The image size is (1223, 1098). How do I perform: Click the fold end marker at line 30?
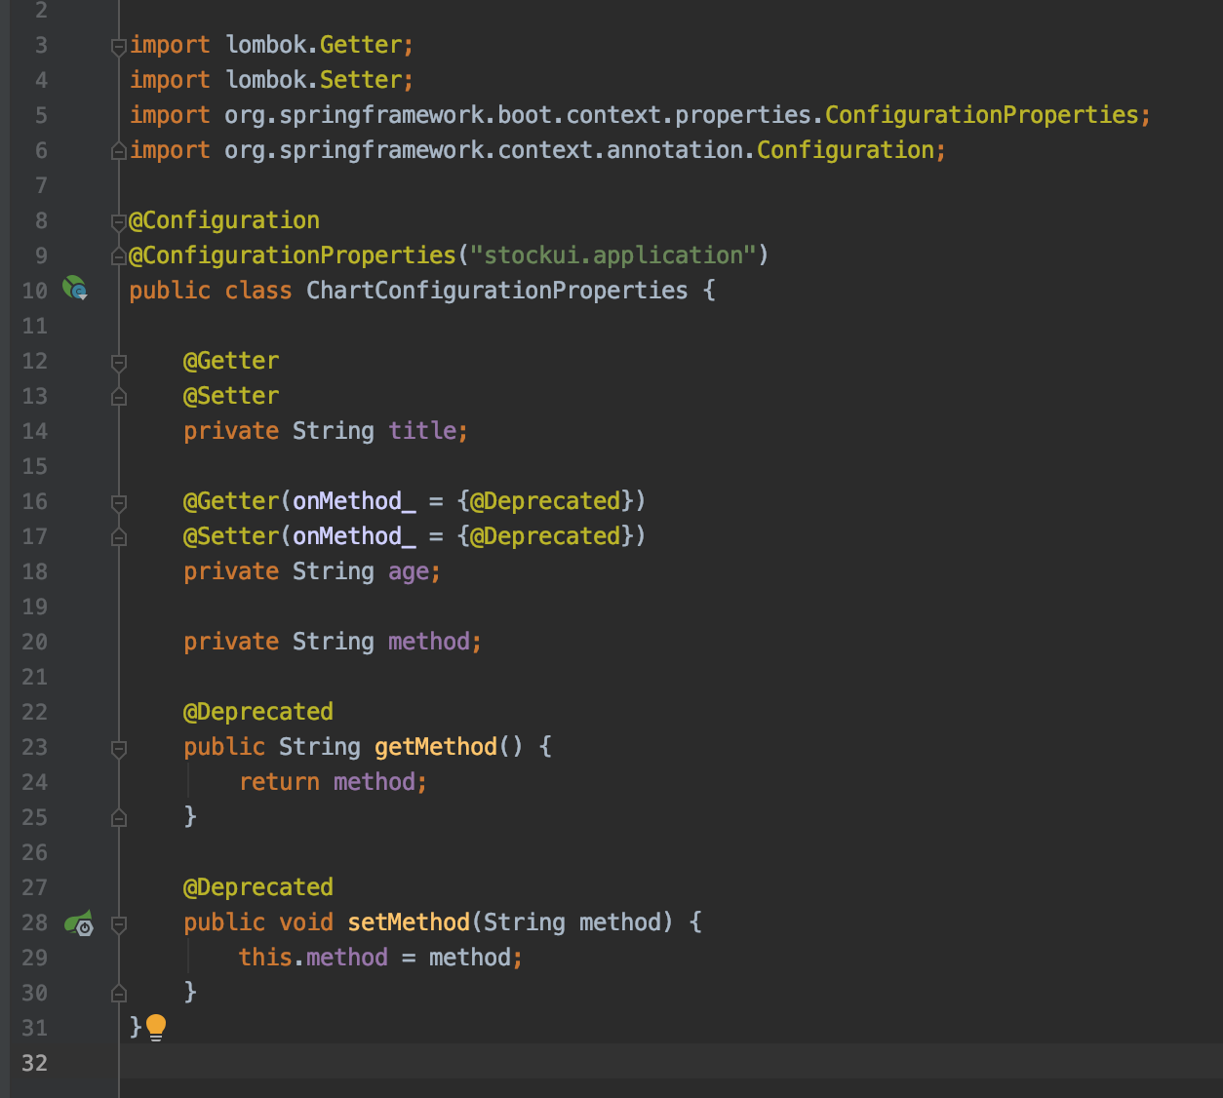(x=118, y=992)
